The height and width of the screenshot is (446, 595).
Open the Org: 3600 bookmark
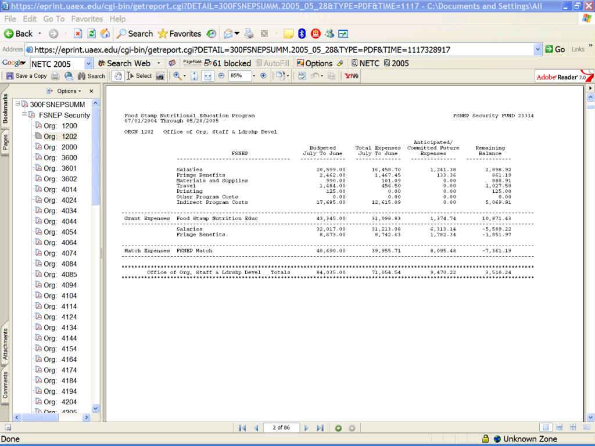[59, 157]
